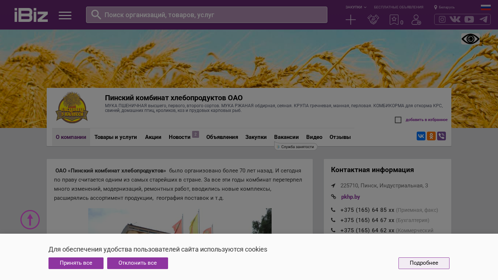This screenshot has height=280, width=498.
Task: Reveal the Бухгалтерия phone number
Action: pyautogui.click(x=367, y=220)
